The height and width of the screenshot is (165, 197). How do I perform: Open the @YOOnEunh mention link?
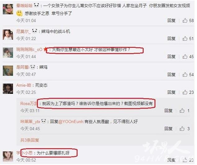tap(71, 121)
